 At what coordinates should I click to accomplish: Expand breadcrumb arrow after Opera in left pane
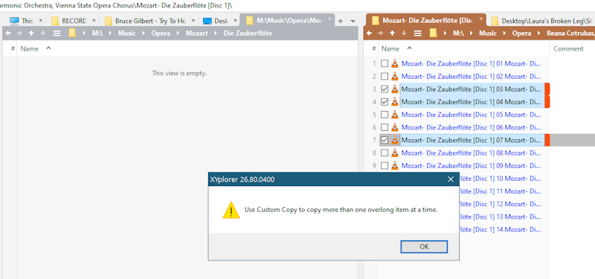178,33
